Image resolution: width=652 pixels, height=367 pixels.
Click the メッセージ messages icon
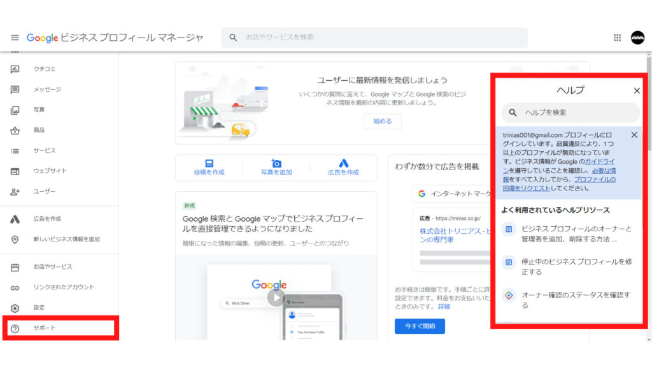(x=15, y=89)
